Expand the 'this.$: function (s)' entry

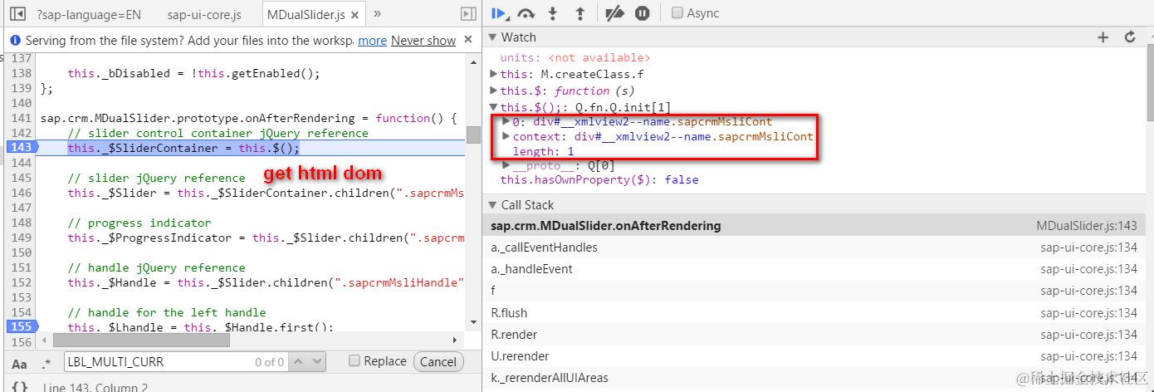click(x=494, y=91)
